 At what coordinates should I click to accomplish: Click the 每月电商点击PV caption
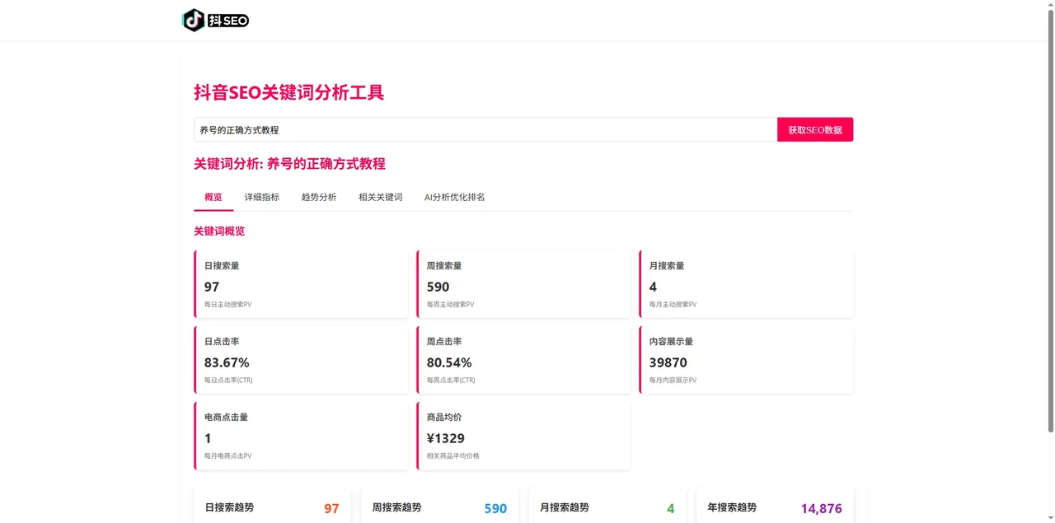pyautogui.click(x=228, y=456)
